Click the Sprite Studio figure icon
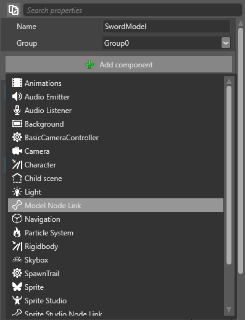 [17, 300]
